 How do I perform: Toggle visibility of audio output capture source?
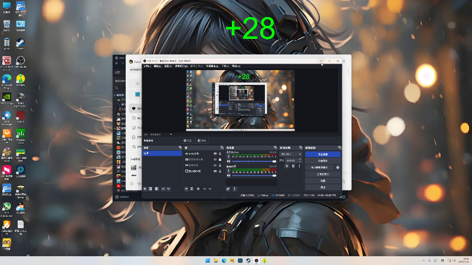click(x=215, y=154)
